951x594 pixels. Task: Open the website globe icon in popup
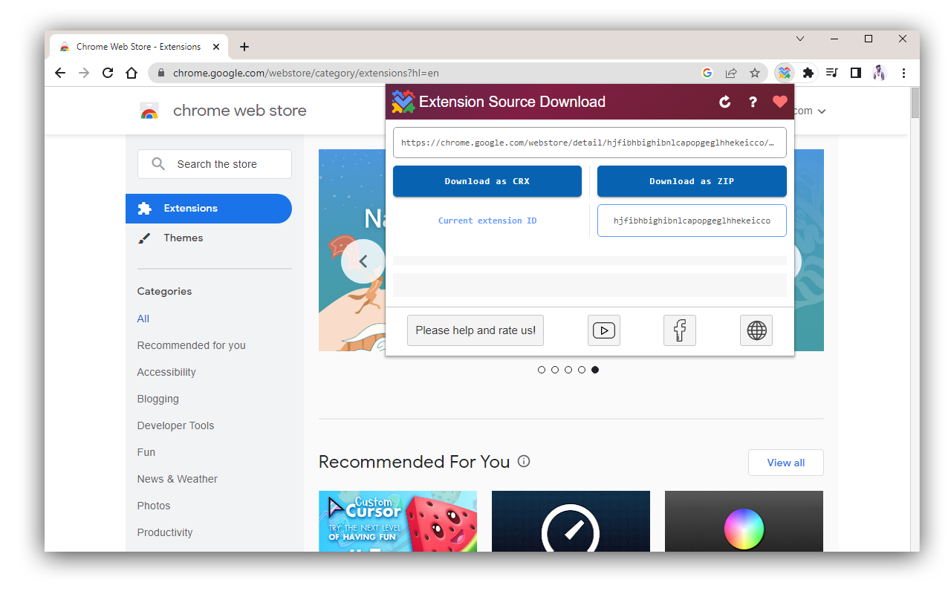756,330
